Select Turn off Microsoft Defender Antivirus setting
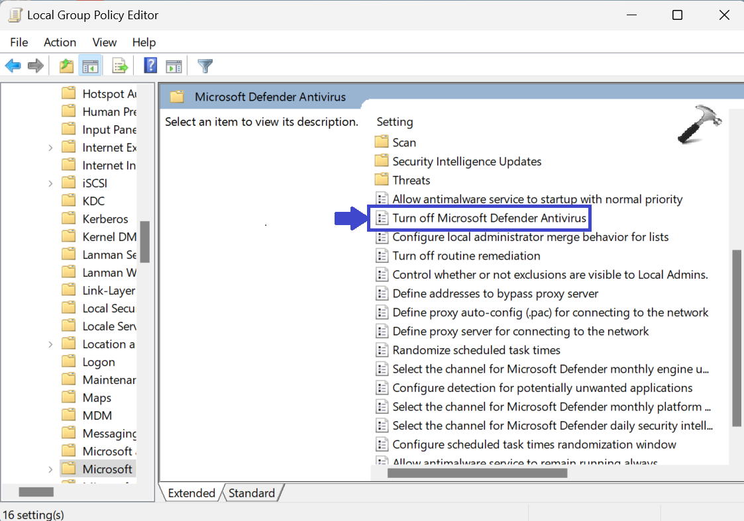 click(489, 218)
